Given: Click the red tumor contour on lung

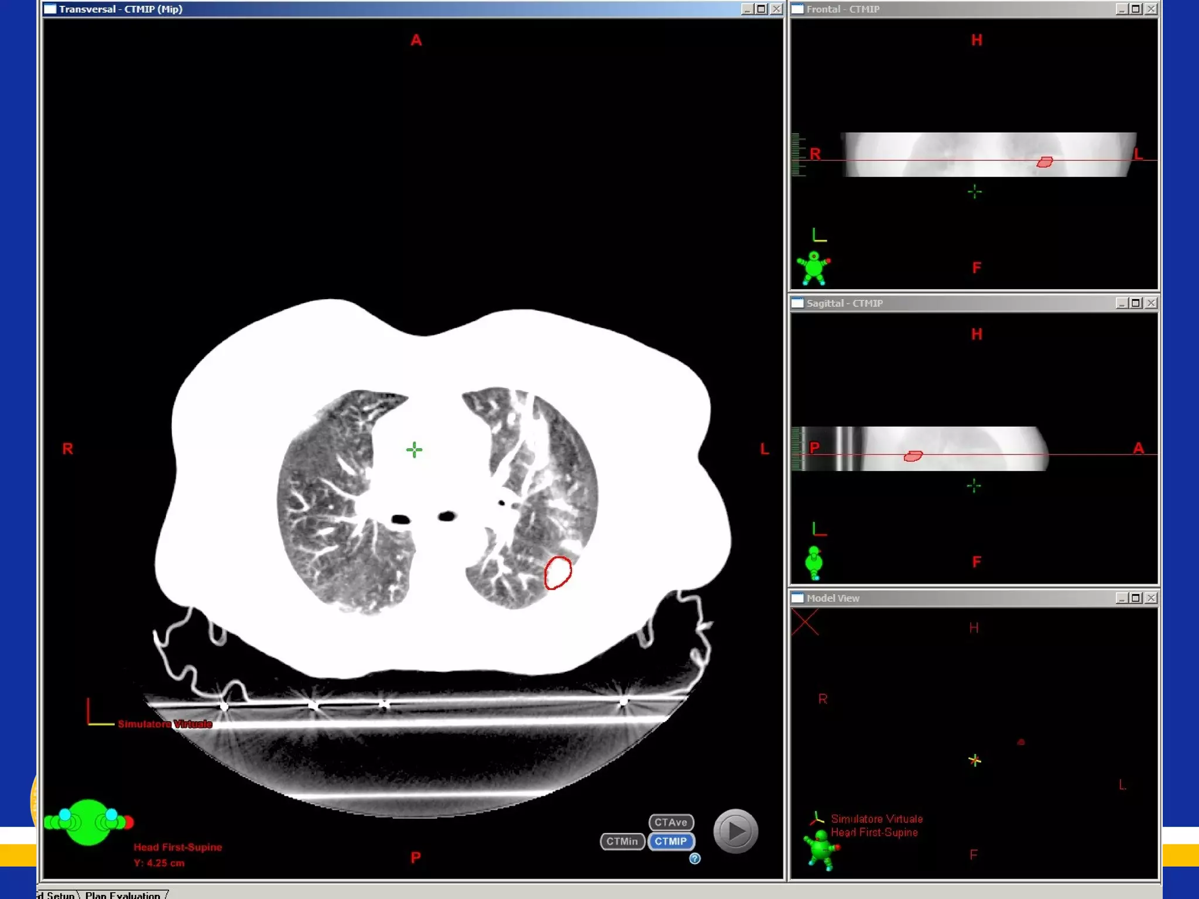Looking at the screenshot, I should [x=558, y=572].
